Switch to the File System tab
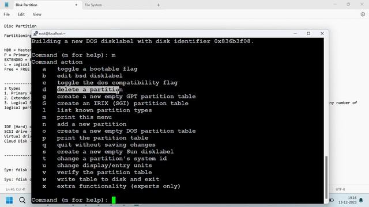The width and height of the screenshot is (369, 207). click(93, 5)
